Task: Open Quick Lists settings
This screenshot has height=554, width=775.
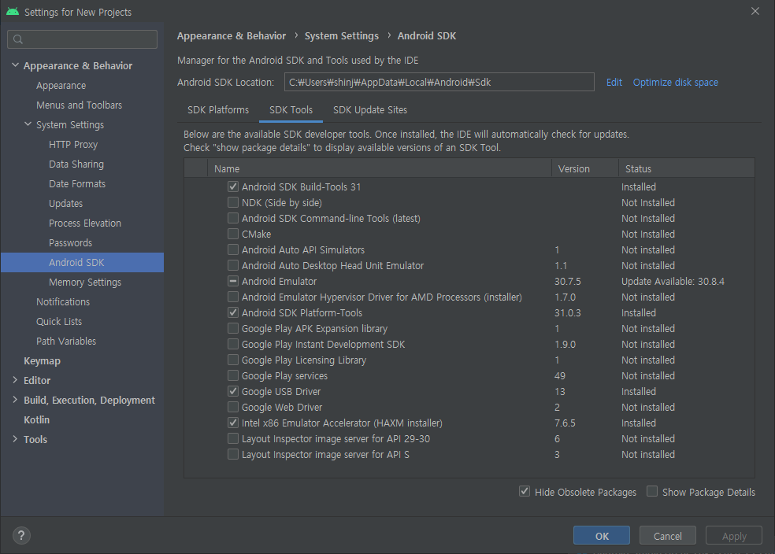Action: [59, 321]
